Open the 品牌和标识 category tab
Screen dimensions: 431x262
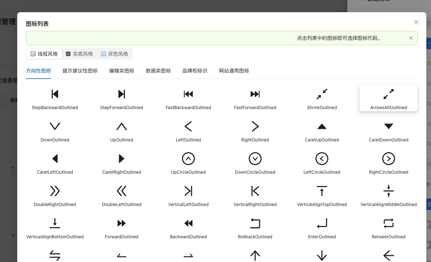click(x=195, y=71)
